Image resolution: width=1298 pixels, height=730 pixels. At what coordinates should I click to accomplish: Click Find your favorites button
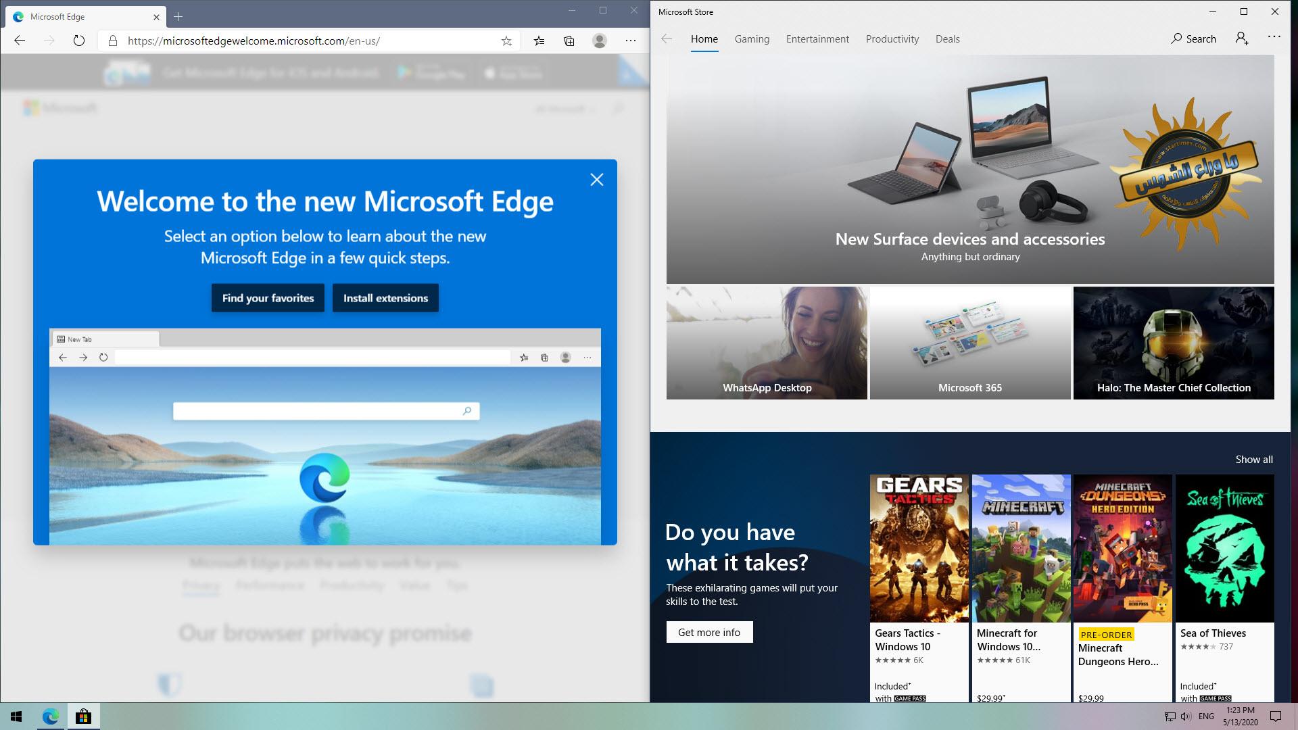[268, 298]
